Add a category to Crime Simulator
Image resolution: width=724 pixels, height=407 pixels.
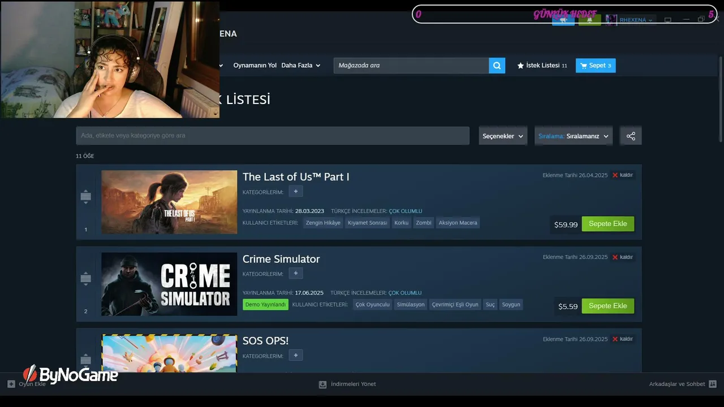(296, 274)
